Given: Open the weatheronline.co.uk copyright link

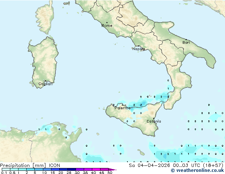Looking at the screenshot, I should 197,170.
